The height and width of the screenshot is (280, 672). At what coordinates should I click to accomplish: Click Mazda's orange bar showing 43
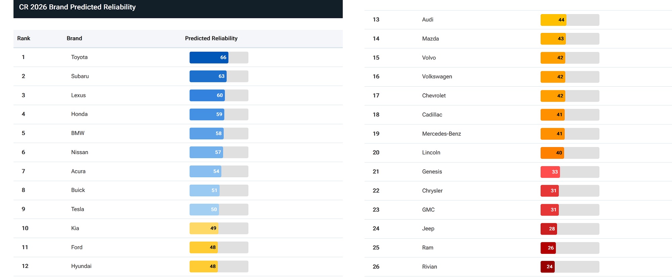pos(553,39)
